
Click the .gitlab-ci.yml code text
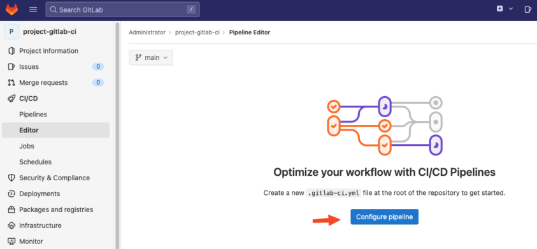tap(333, 193)
